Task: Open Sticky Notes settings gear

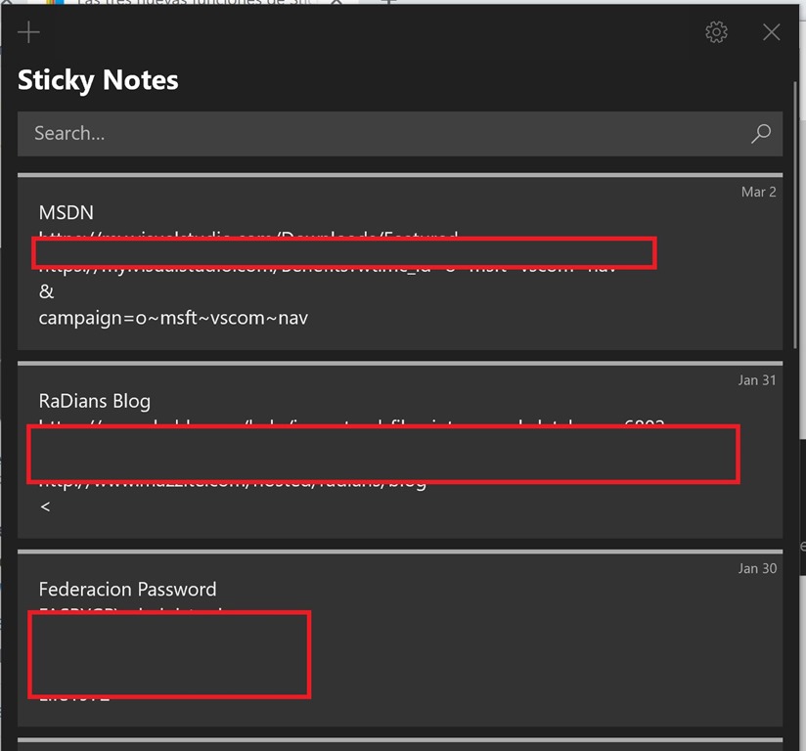Action: point(716,32)
